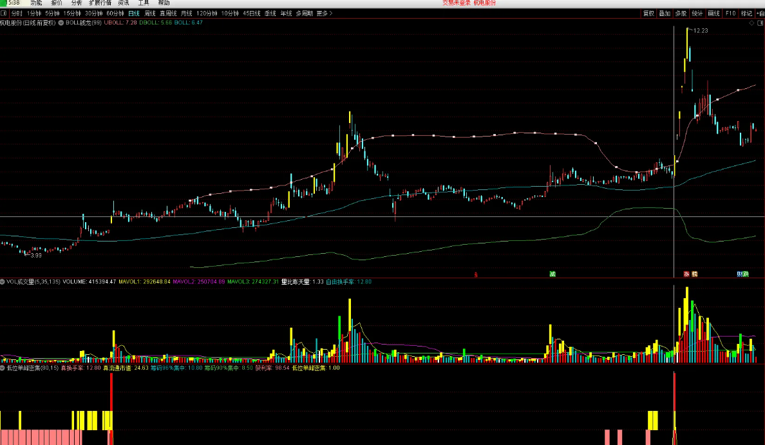
Task: Switch chart to 60分钟 period
Action: pyautogui.click(x=115, y=13)
